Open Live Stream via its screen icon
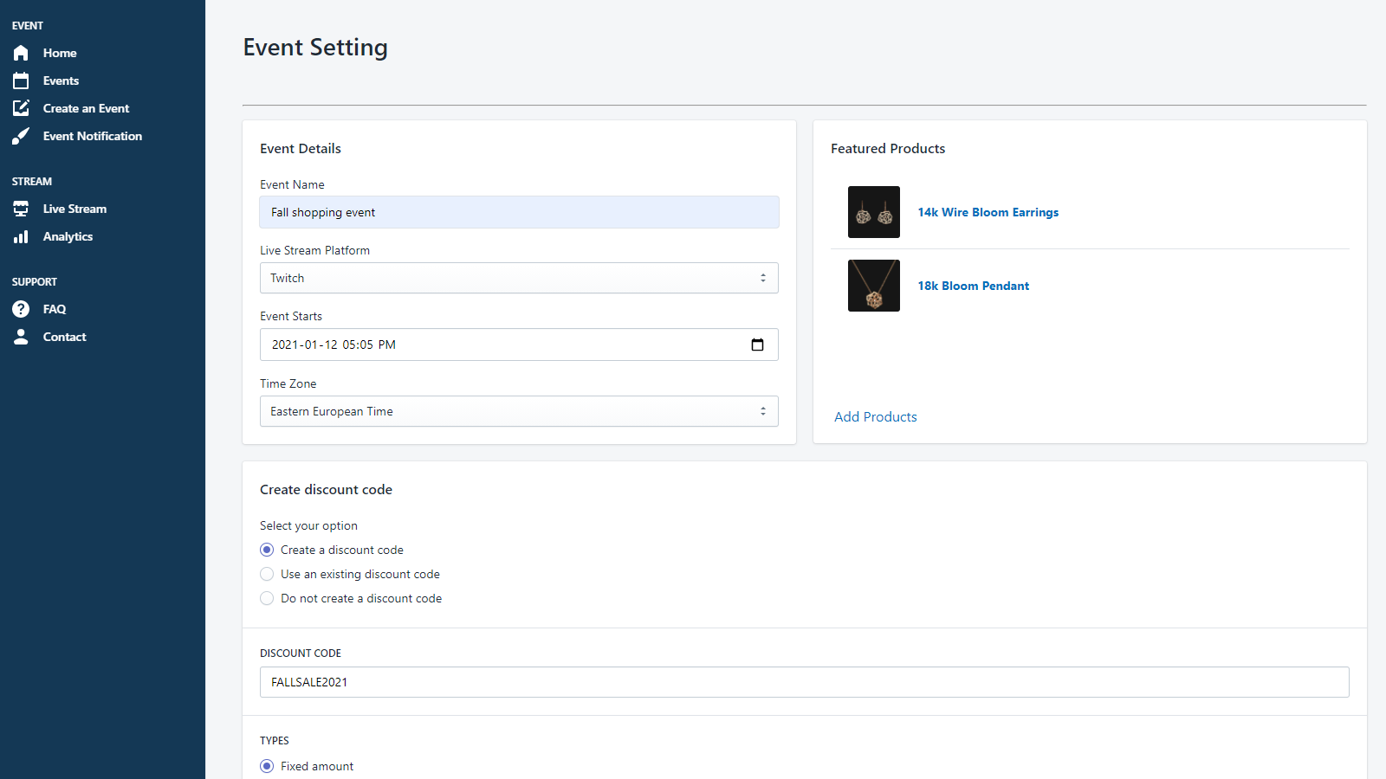Screen dimensions: 1386x779 [x=21, y=209]
